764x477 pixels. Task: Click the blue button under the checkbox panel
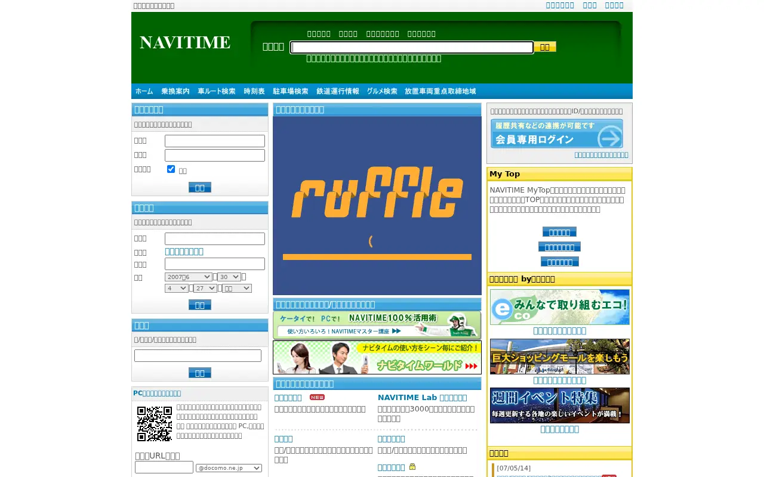coord(200,187)
